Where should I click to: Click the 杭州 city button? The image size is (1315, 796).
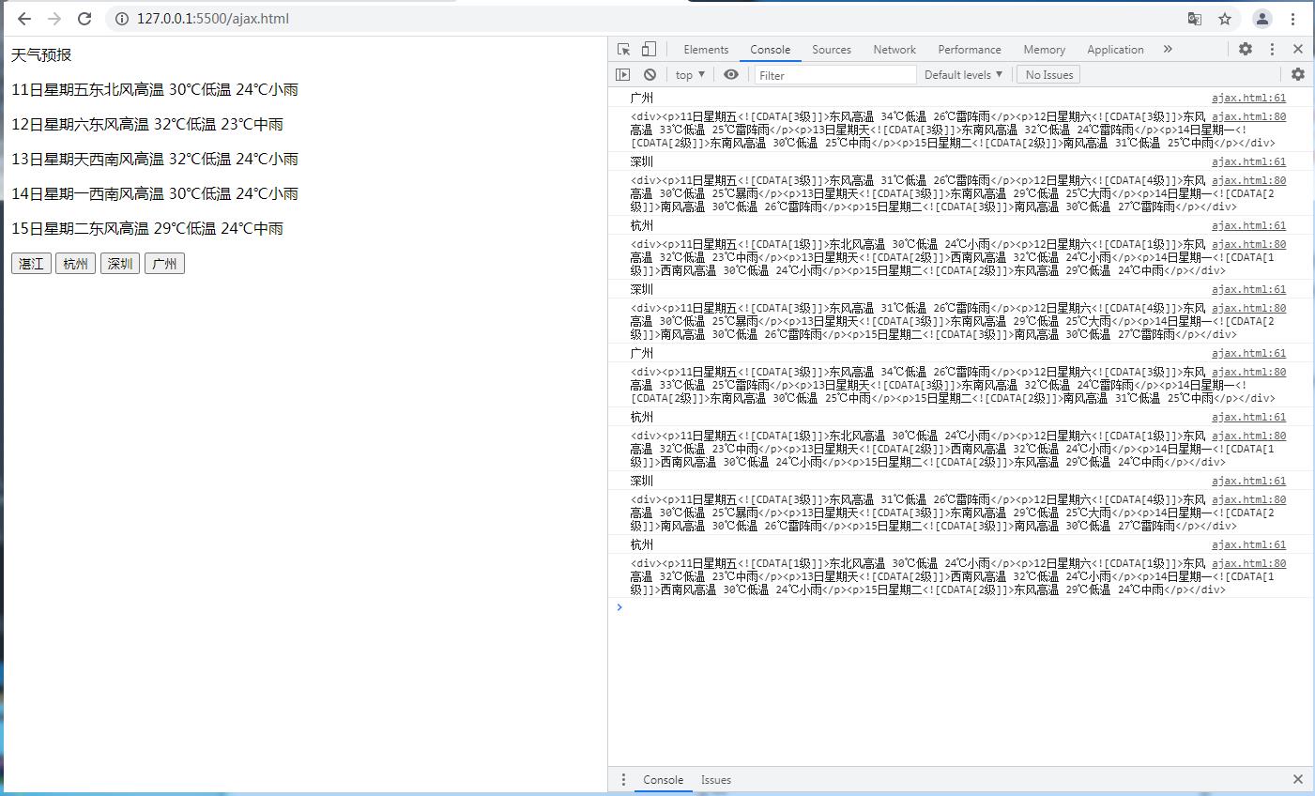tap(75, 264)
